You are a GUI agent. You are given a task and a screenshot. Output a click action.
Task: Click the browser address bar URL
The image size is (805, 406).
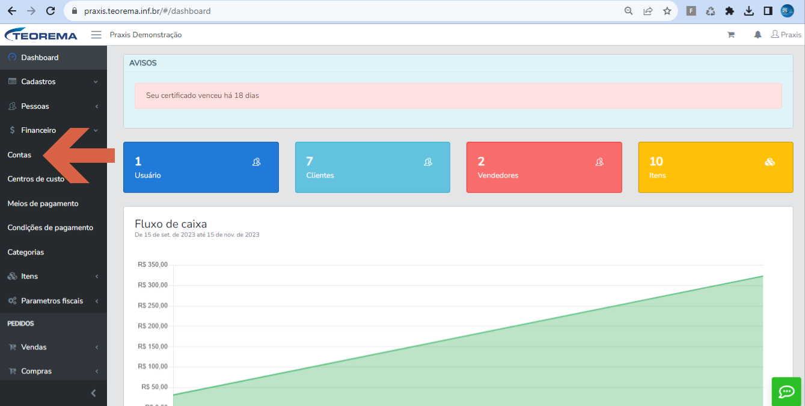(147, 11)
